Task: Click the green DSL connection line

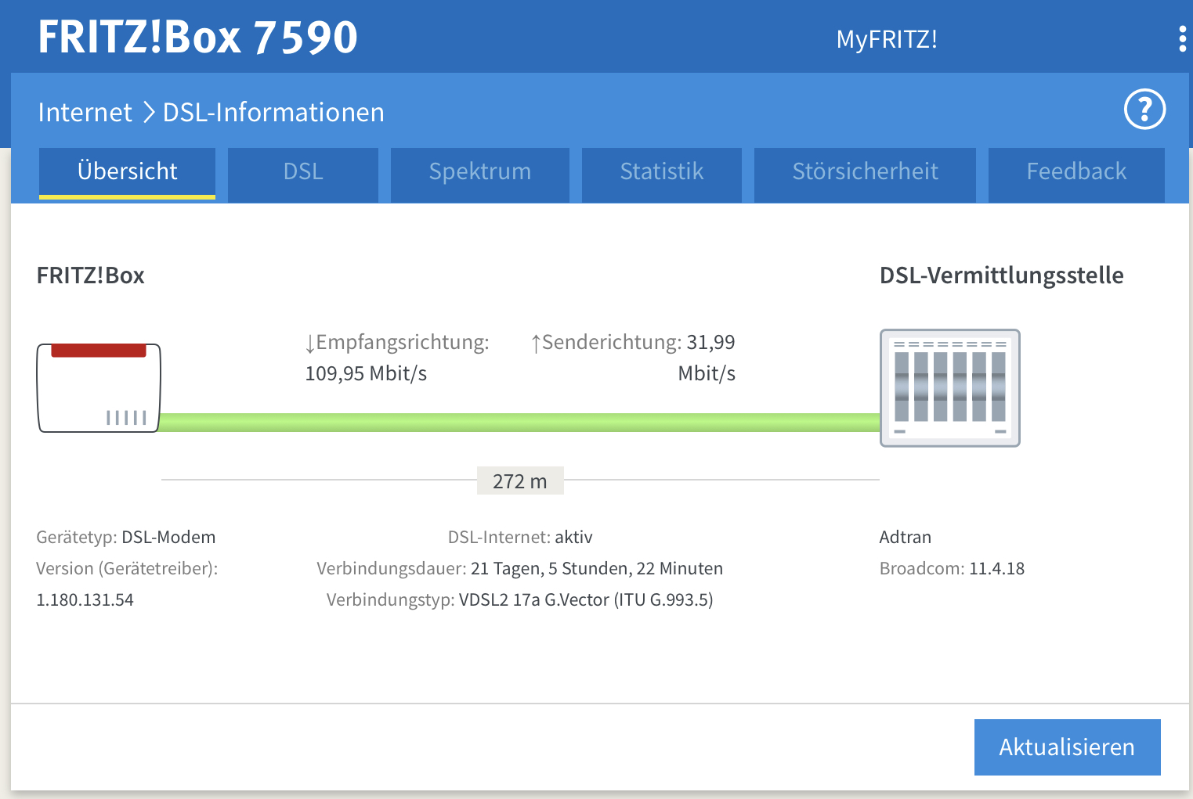Action: 519,423
